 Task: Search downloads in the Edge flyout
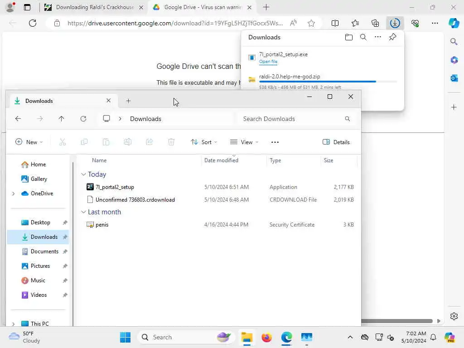click(363, 37)
